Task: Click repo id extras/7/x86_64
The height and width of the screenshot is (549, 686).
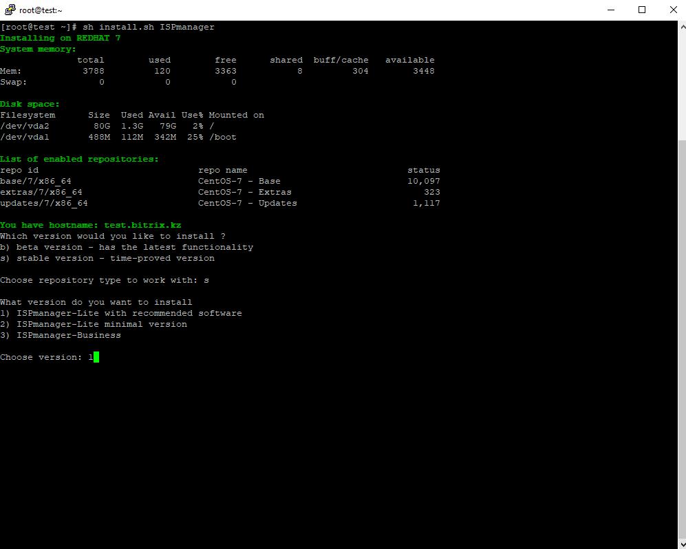Action: click(x=41, y=192)
